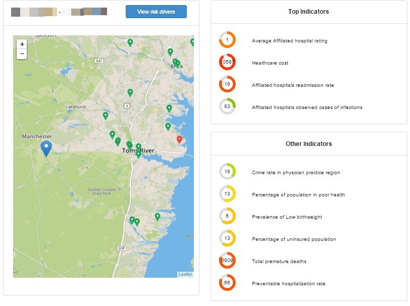Select Prevalence of Low birthweight label
This screenshot has height=306, width=410.
coord(287,217)
